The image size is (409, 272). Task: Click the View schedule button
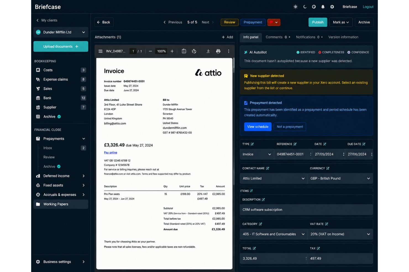click(x=258, y=127)
